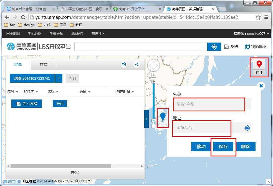
Task: Open the 高德 bookmarks folder
Action: (60, 25)
